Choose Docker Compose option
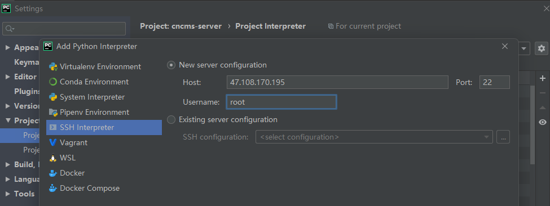 pyautogui.click(x=104, y=188)
